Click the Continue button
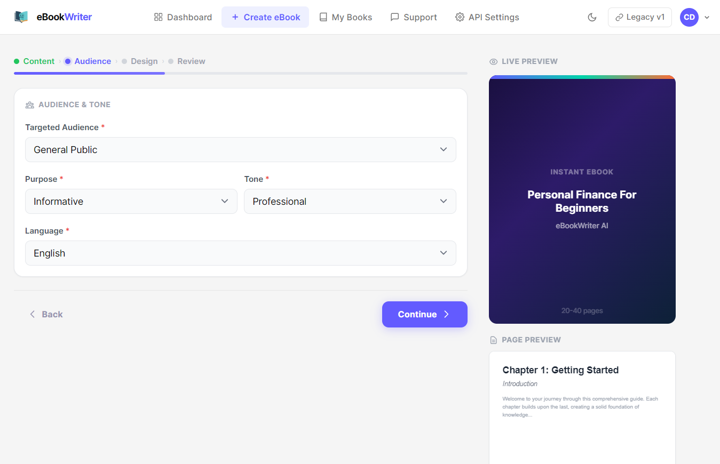The height and width of the screenshot is (464, 720). (425, 314)
